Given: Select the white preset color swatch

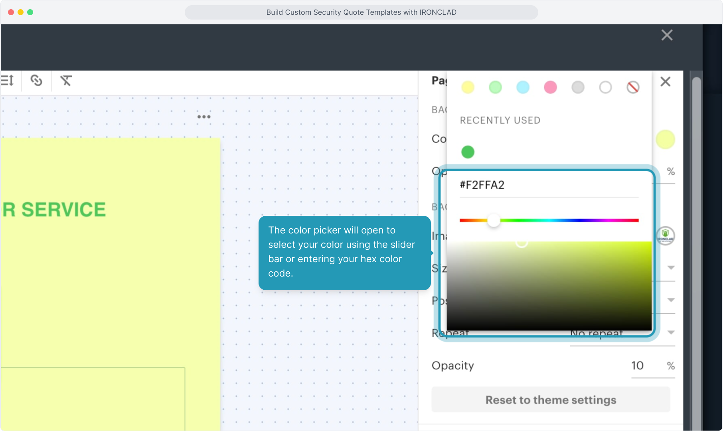Looking at the screenshot, I should [605, 87].
